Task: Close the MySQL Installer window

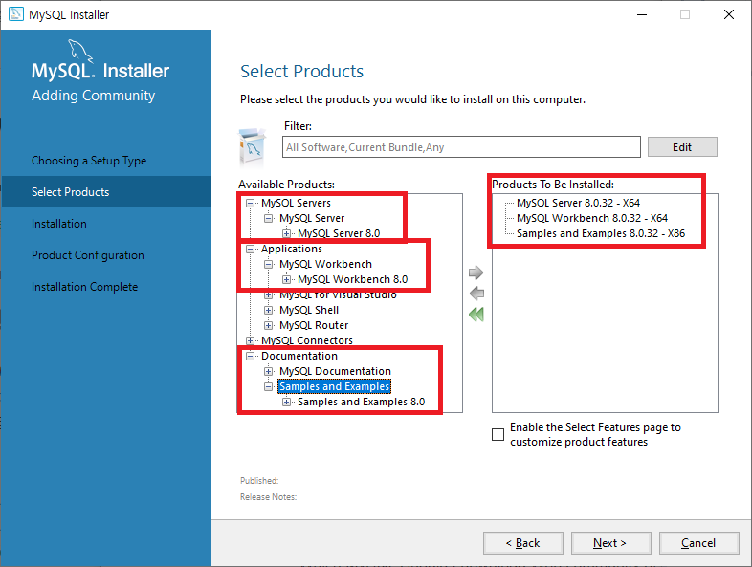Action: click(729, 14)
